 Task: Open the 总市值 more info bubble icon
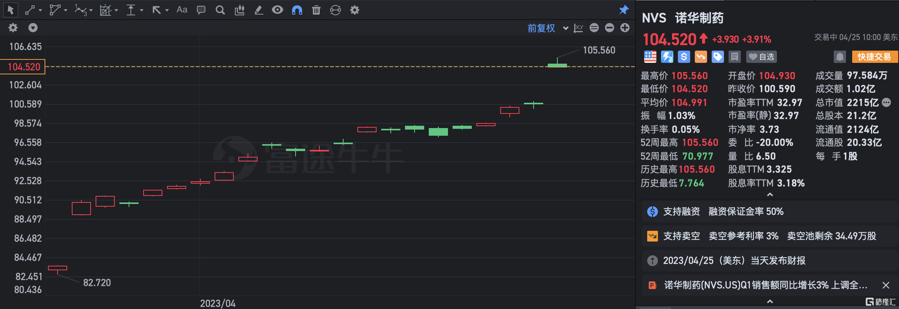(x=886, y=102)
